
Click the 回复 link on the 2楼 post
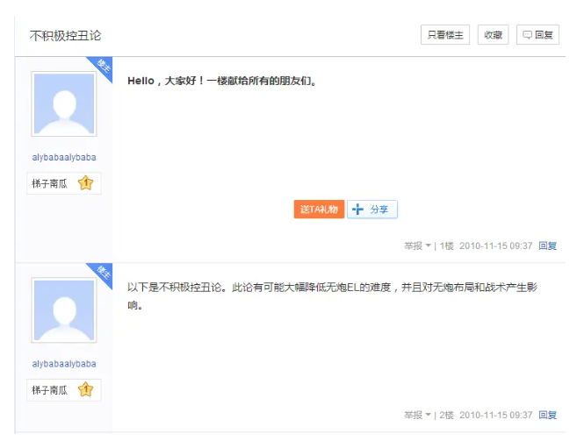(547, 415)
